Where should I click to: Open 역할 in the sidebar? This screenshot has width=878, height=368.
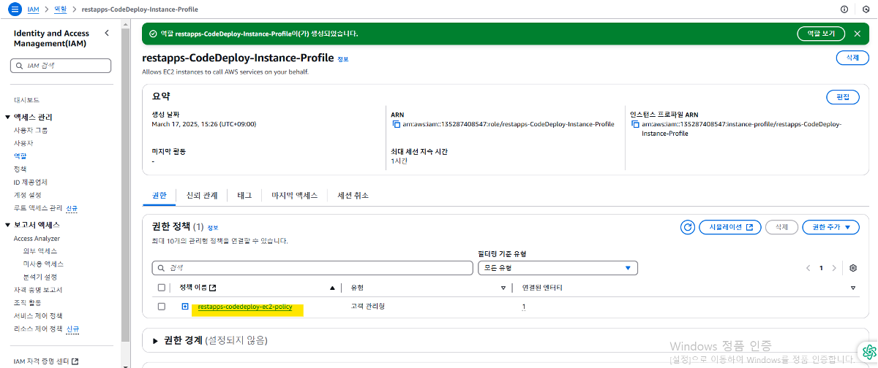(20, 156)
